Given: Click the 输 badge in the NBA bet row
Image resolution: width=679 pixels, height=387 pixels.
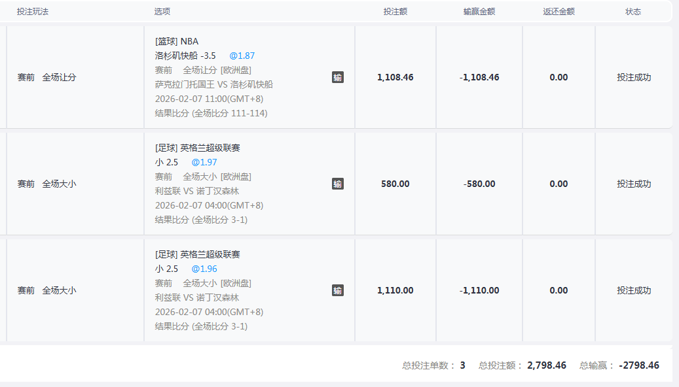Looking at the screenshot, I should 337,77.
